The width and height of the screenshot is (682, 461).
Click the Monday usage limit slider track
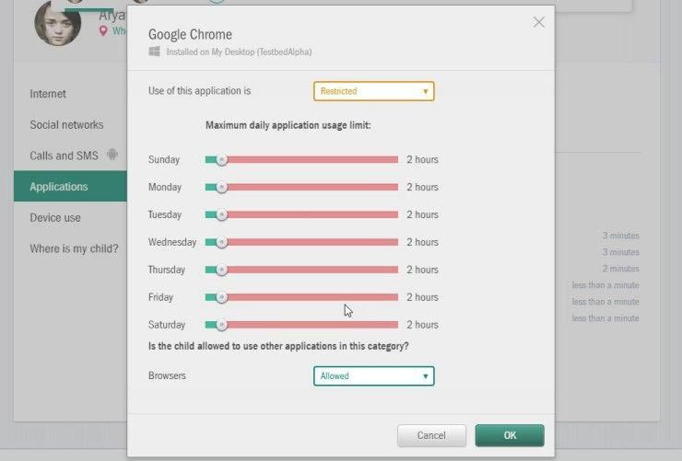pos(302,187)
